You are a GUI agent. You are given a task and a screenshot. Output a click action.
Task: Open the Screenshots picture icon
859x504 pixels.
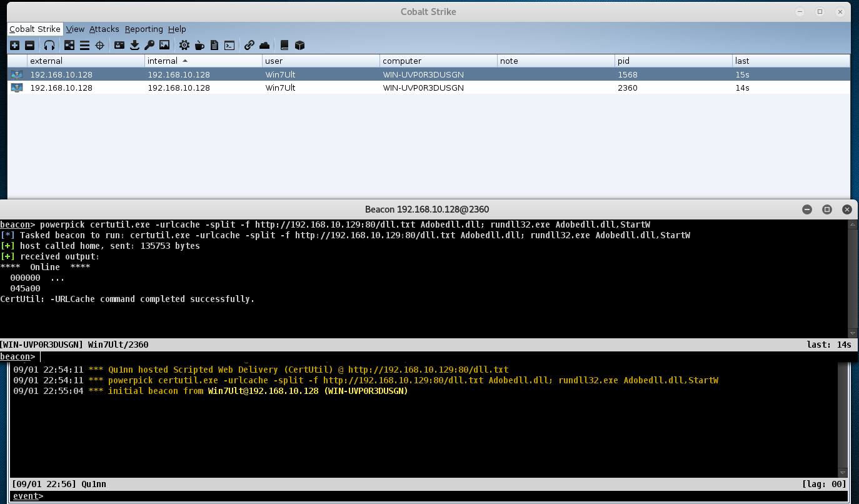[164, 45]
